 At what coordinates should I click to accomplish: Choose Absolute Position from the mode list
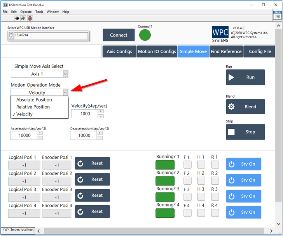34,100
